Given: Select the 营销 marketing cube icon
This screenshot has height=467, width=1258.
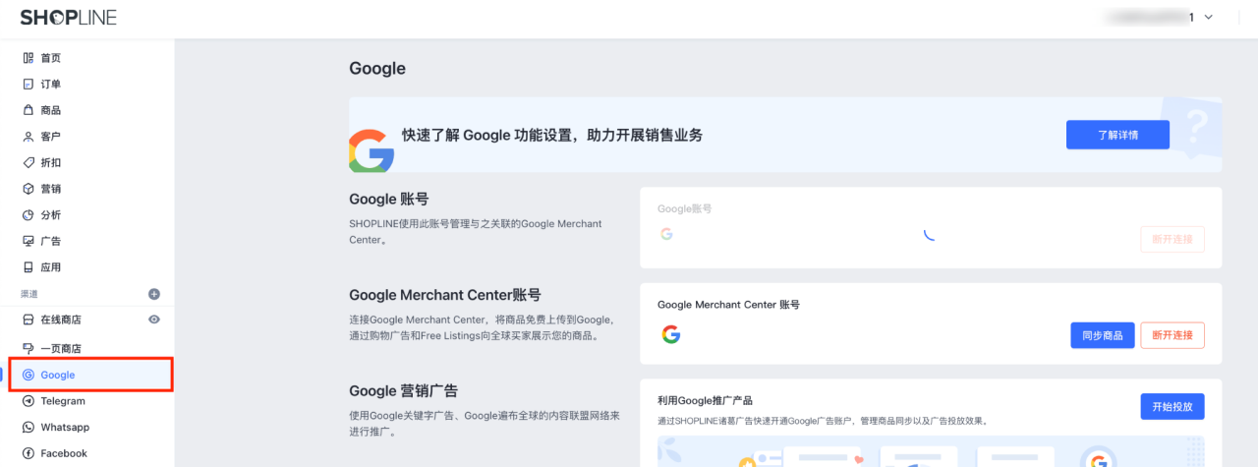Looking at the screenshot, I should [x=29, y=189].
